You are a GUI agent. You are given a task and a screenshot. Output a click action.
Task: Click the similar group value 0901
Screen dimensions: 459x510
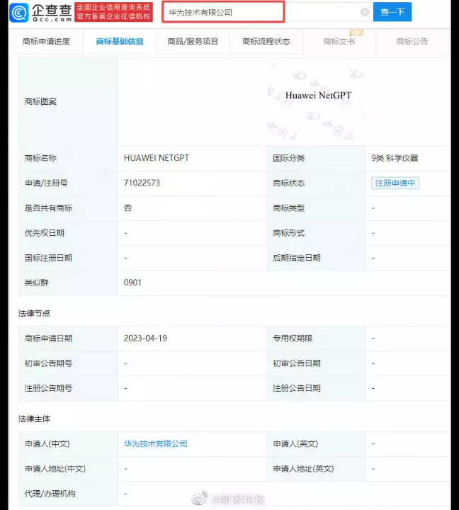132,283
